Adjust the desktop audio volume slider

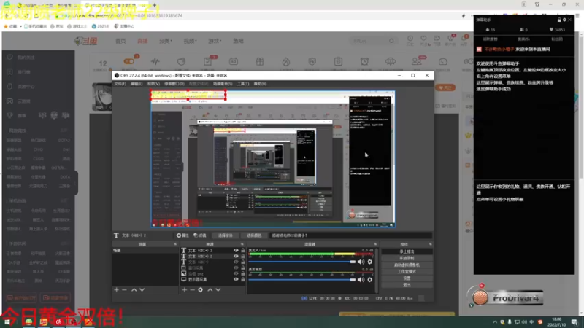coord(302,280)
